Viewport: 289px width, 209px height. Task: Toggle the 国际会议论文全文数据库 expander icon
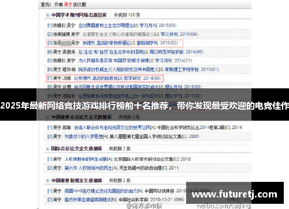tap(47, 148)
